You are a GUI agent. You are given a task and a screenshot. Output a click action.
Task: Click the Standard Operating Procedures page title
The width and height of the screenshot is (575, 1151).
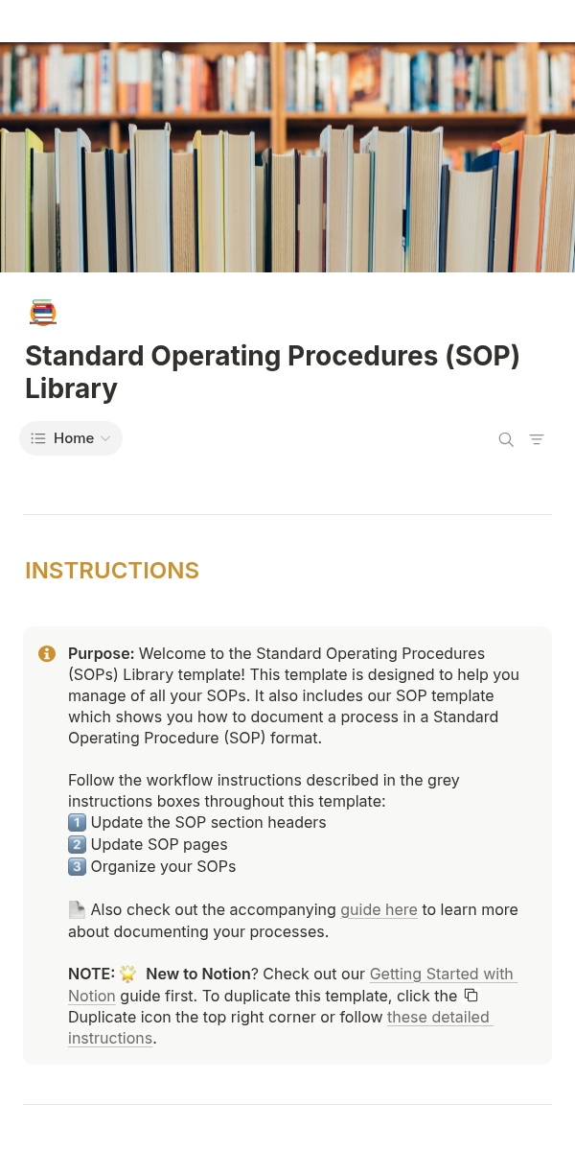pos(272,371)
